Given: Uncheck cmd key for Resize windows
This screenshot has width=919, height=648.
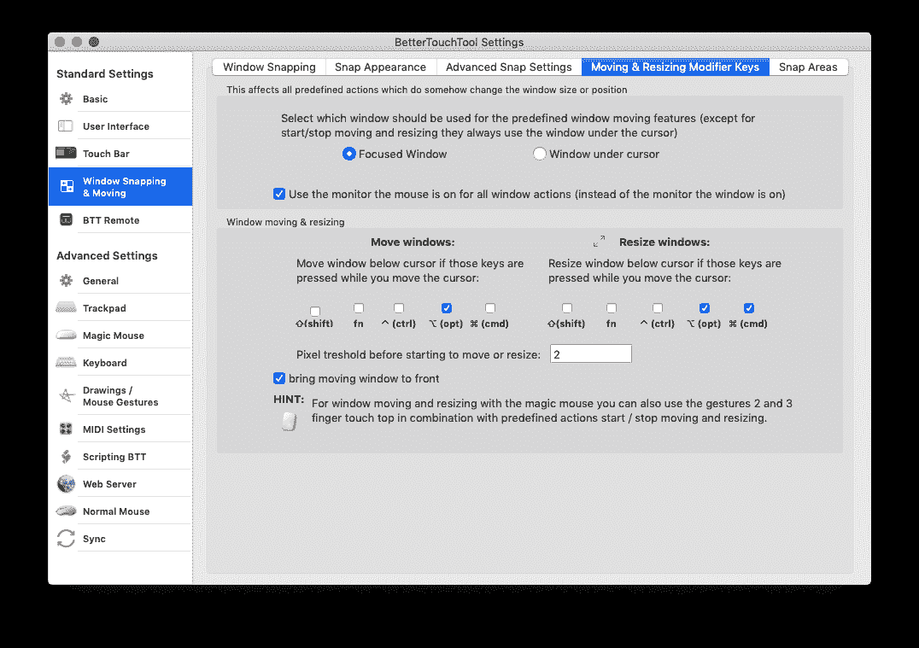Looking at the screenshot, I should click(x=748, y=307).
